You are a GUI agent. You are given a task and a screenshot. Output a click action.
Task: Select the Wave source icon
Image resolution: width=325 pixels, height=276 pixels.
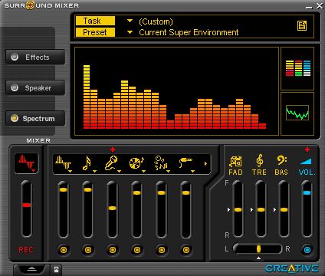[x=63, y=163]
